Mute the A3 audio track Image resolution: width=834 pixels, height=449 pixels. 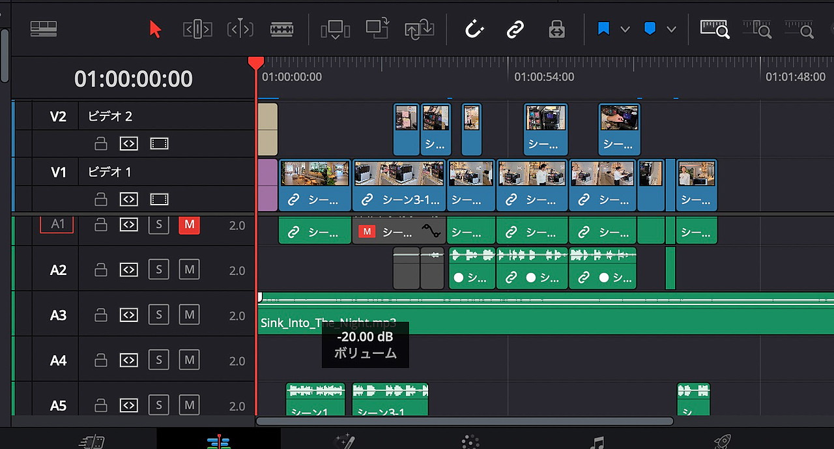(189, 315)
